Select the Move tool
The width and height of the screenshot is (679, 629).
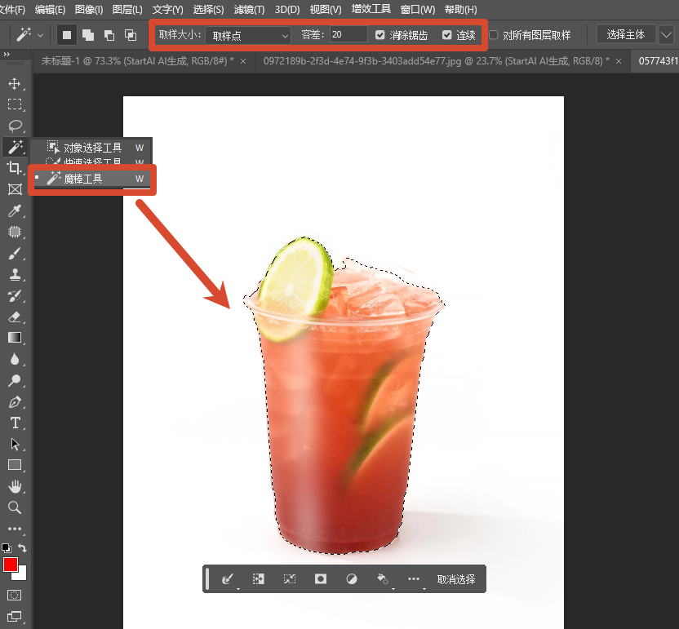[x=15, y=83]
